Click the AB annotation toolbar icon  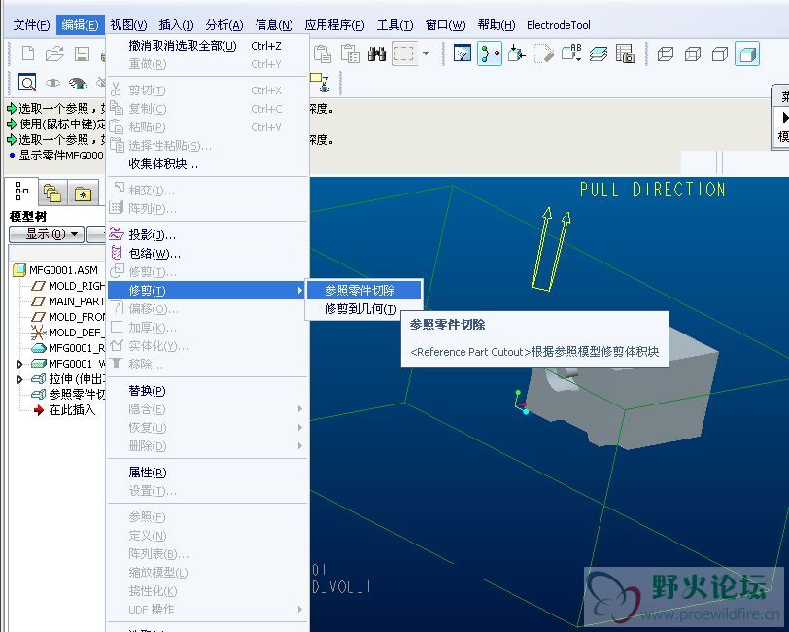[x=571, y=53]
